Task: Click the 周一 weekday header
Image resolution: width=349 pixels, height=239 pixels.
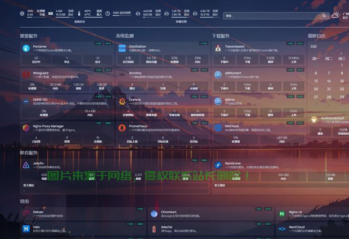Action: [316, 59]
